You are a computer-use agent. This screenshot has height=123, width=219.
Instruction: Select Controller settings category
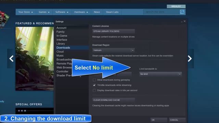pos(62,71)
